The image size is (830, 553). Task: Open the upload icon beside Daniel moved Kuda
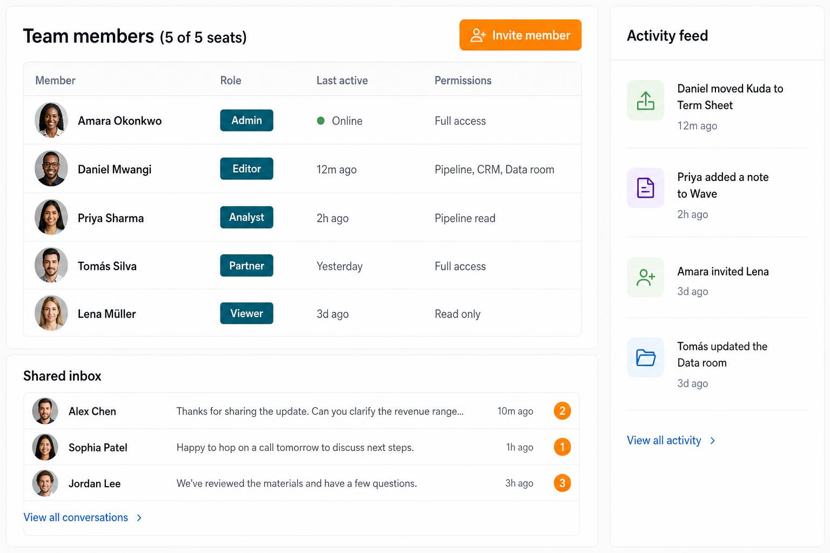click(645, 100)
